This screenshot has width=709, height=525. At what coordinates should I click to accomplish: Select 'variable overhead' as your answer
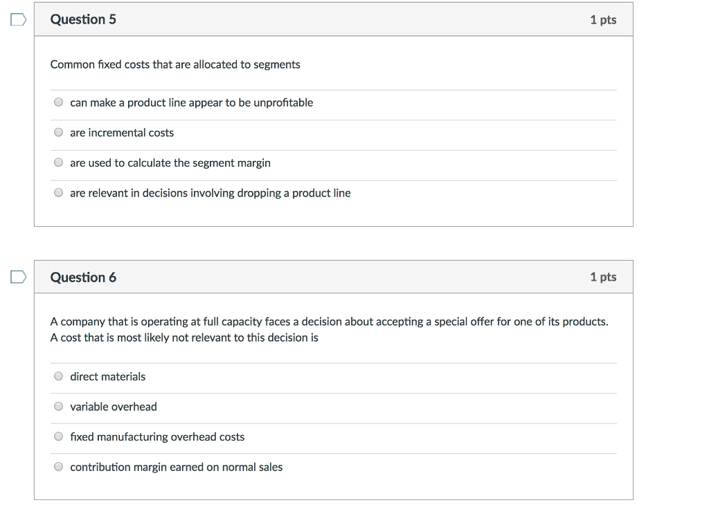pyautogui.click(x=58, y=406)
